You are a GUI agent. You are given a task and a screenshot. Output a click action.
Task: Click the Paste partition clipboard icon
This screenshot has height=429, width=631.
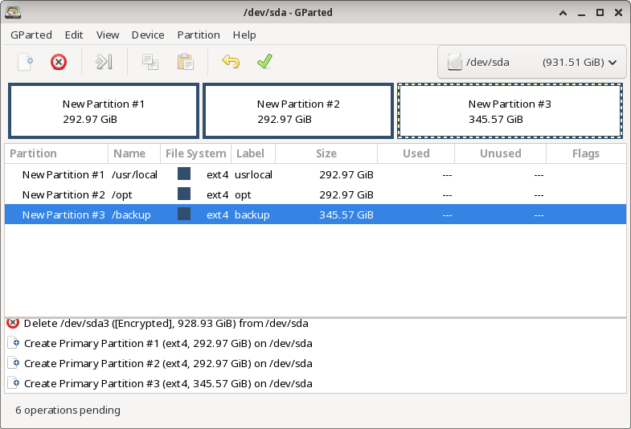click(185, 63)
